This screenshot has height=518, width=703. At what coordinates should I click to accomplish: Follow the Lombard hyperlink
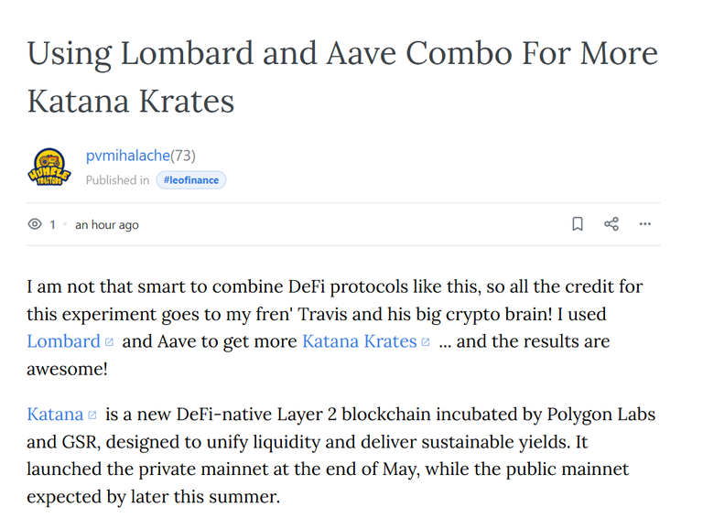tap(63, 341)
